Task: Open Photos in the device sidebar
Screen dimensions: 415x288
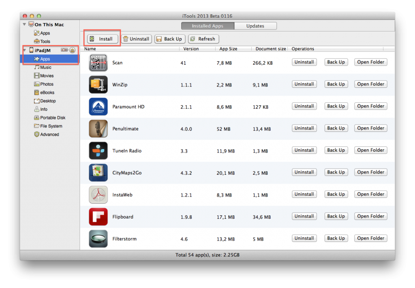Action: pos(44,84)
